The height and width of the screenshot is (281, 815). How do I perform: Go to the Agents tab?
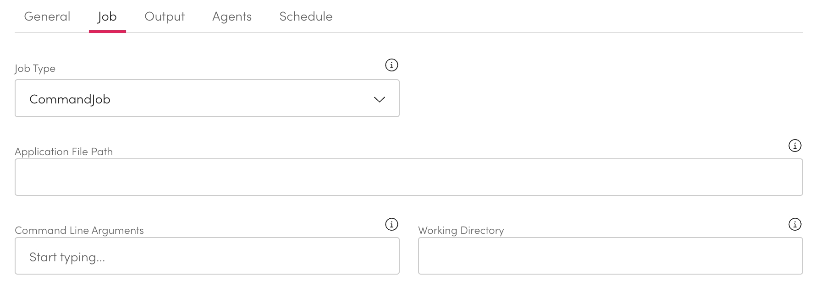[x=232, y=16]
